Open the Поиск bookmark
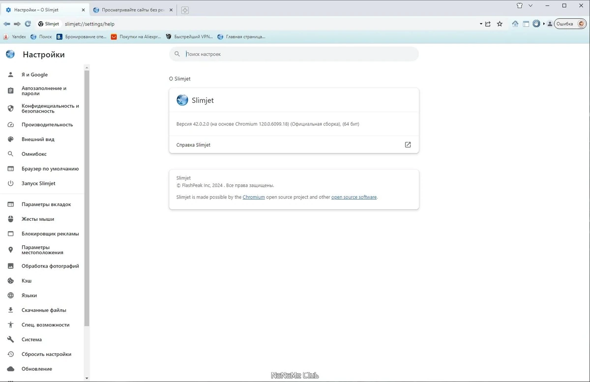 pos(41,36)
